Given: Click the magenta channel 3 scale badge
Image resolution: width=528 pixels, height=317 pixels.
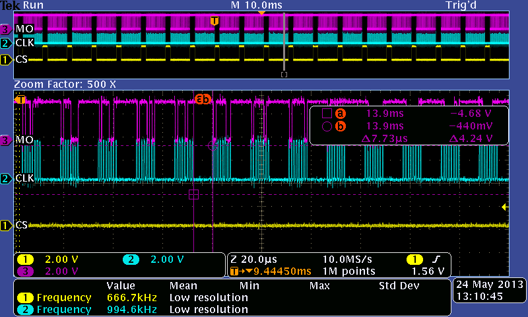Looking at the screenshot, I should point(25,271).
